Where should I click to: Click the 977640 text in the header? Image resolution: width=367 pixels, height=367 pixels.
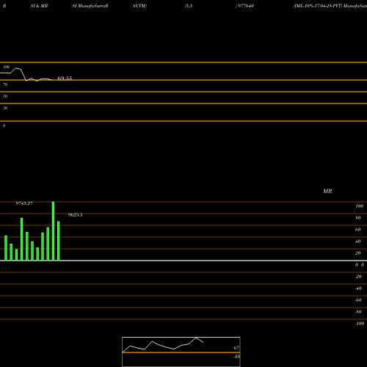(245, 6)
